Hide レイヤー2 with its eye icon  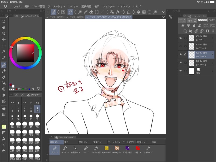pyautogui.click(x=180, y=63)
